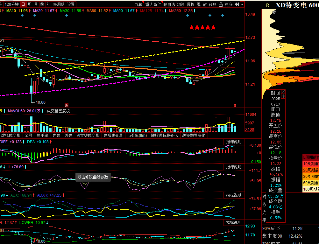Click the 100周期前 pale legend swatch
This screenshot has width=319, height=244.
311,189
